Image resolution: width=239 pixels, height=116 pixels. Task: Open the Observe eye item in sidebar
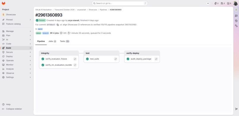(x=17, y=73)
